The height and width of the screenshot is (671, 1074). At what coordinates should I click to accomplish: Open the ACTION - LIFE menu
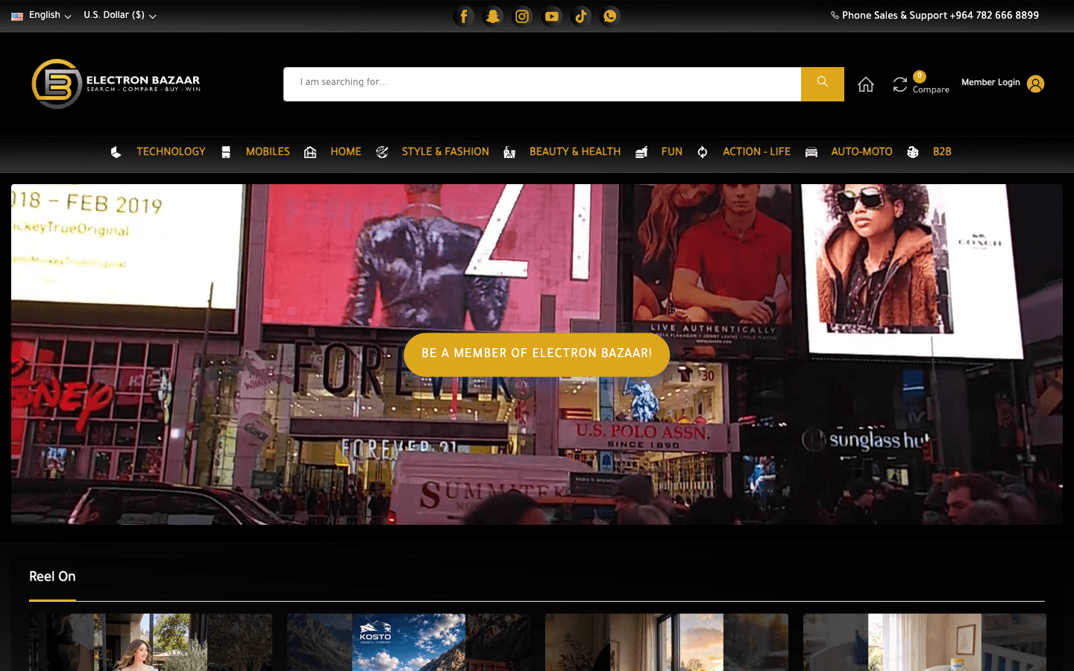point(756,151)
